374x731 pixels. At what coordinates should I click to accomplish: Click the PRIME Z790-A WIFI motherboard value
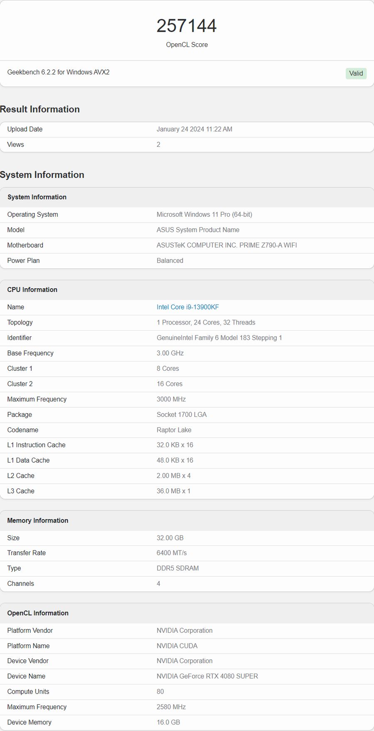tap(226, 245)
